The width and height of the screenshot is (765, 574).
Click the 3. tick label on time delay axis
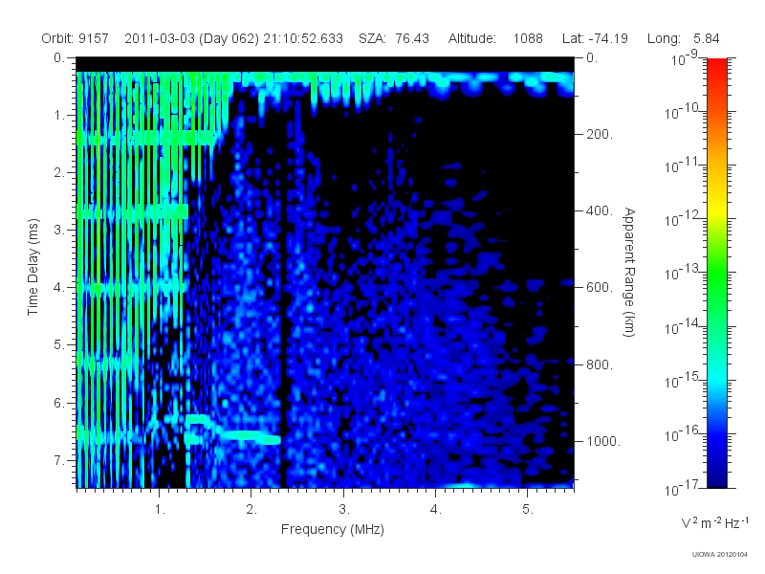tap(59, 230)
